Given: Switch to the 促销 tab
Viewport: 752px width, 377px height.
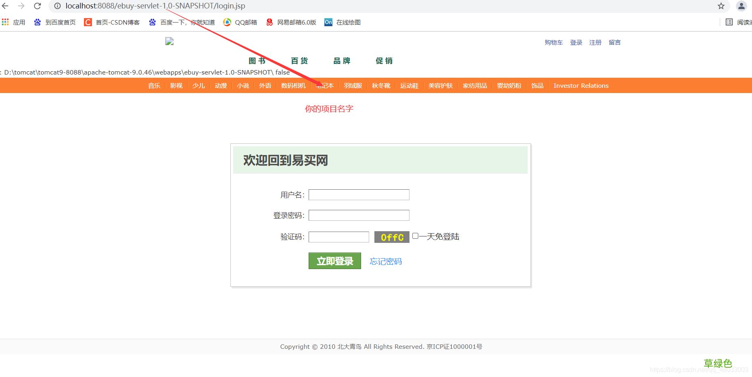Looking at the screenshot, I should coord(384,60).
